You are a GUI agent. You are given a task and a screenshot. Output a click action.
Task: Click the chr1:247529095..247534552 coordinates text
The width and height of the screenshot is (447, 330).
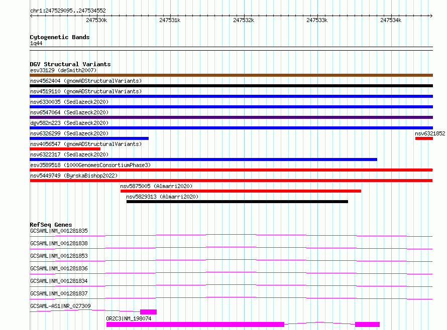(x=68, y=11)
